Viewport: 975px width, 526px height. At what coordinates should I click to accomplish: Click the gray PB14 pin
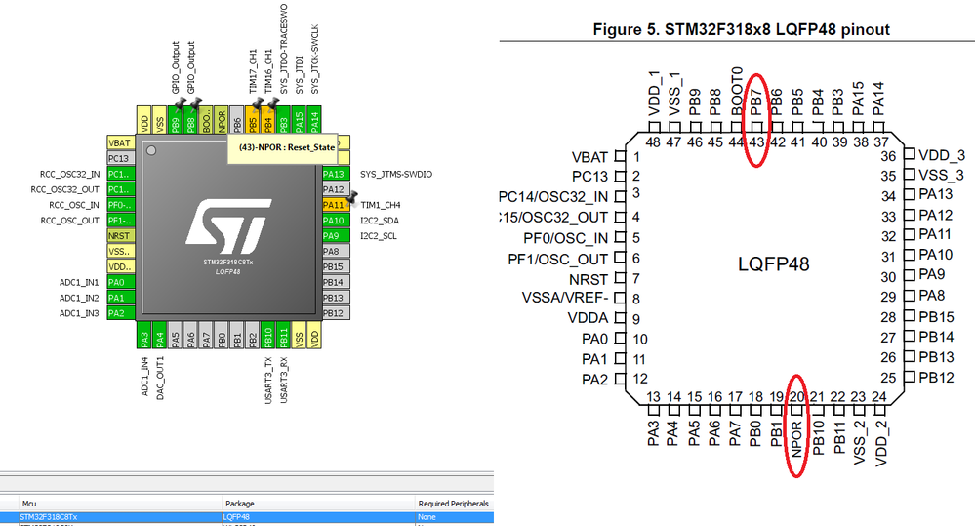point(336,282)
